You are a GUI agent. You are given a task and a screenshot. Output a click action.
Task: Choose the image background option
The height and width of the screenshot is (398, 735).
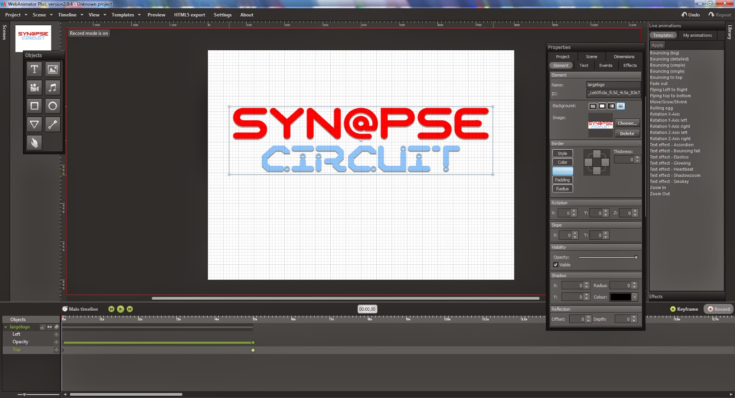(x=621, y=106)
